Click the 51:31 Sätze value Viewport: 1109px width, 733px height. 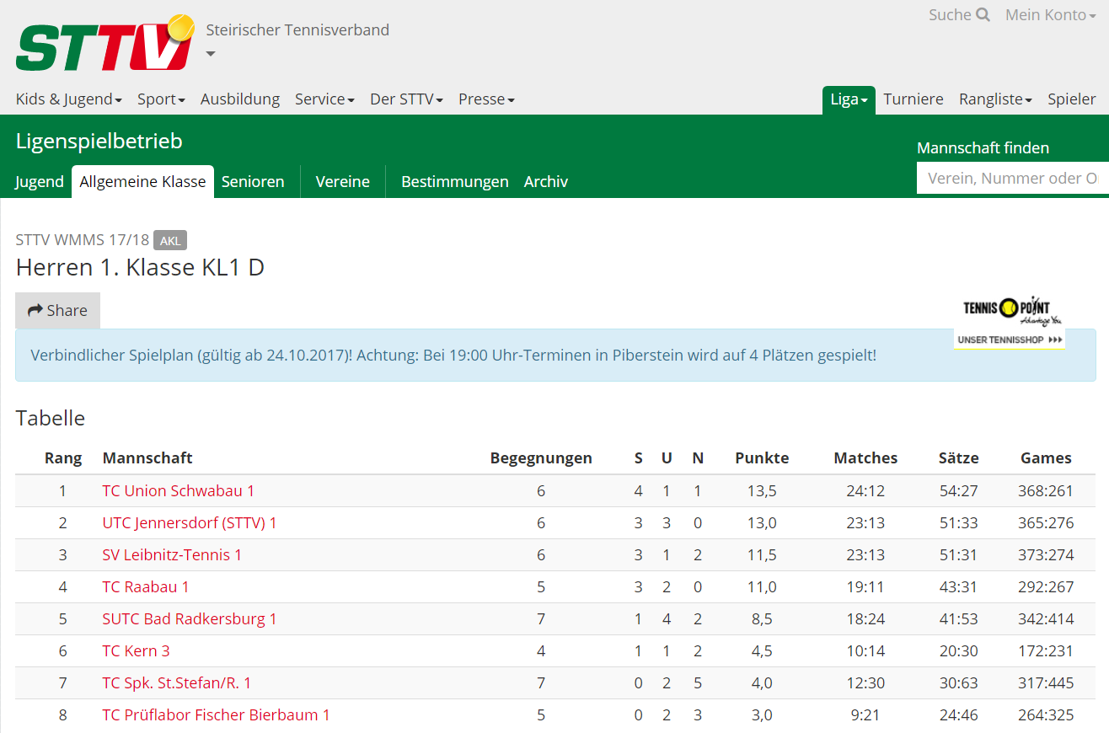tap(959, 555)
